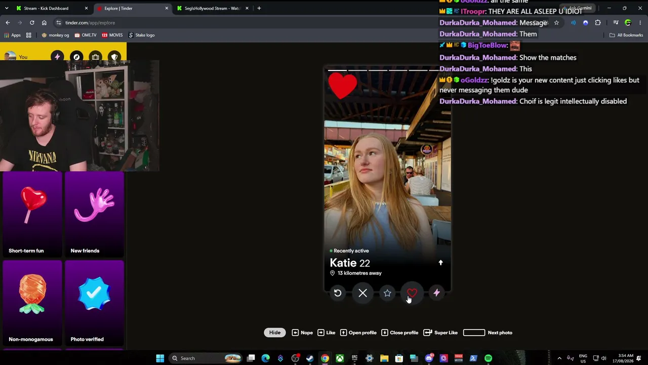648x365 pixels.
Task: Click the Like shortcut hint
Action: (x=327, y=333)
